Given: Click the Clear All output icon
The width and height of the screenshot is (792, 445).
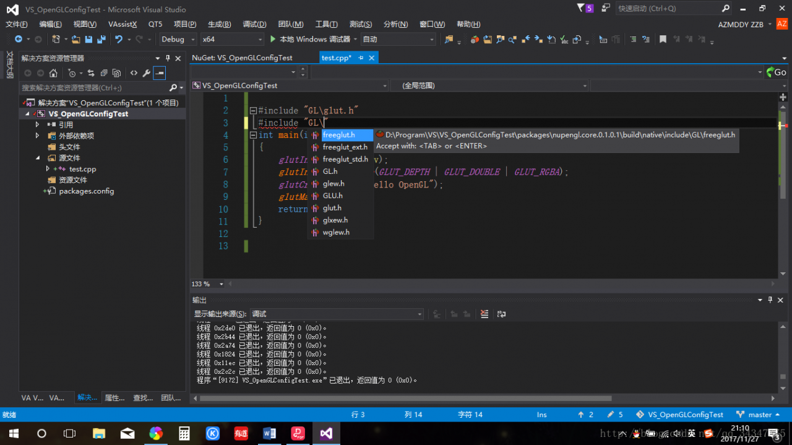Looking at the screenshot, I should tap(484, 314).
